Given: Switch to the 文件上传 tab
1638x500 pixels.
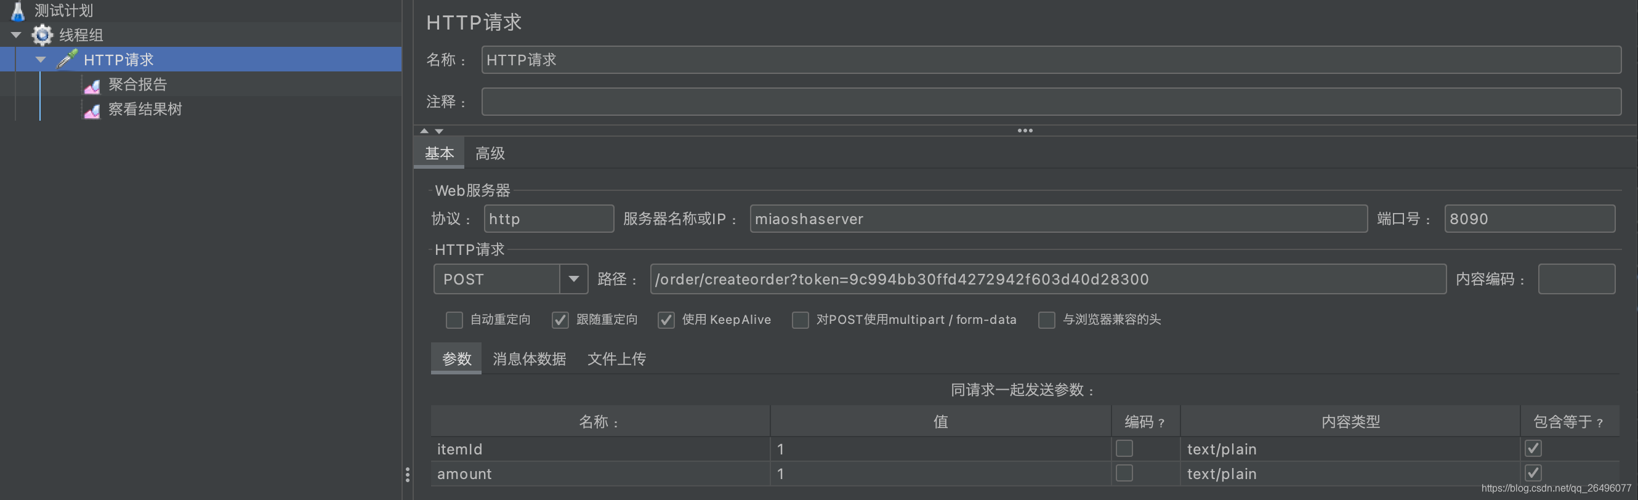Looking at the screenshot, I should (x=616, y=359).
